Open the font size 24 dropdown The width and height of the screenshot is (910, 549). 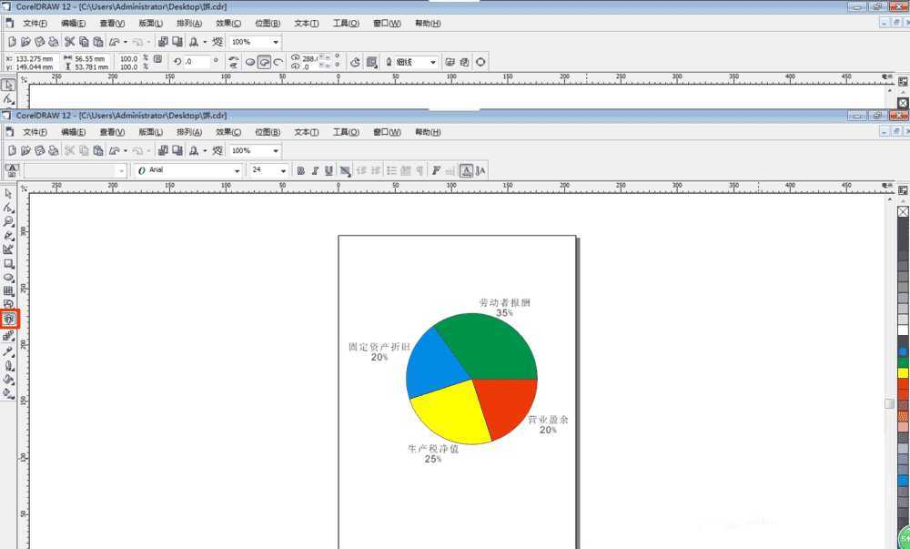click(x=282, y=170)
